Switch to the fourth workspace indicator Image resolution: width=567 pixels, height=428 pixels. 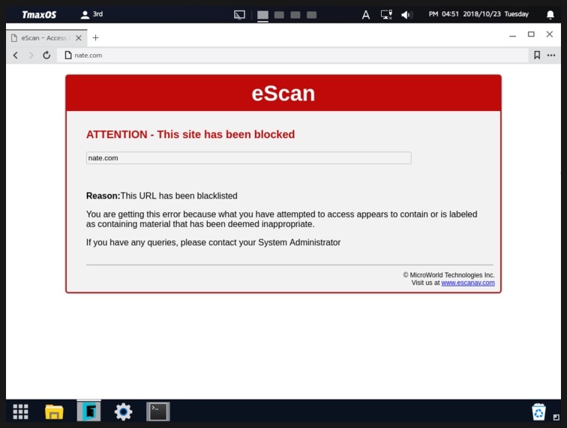coord(312,15)
